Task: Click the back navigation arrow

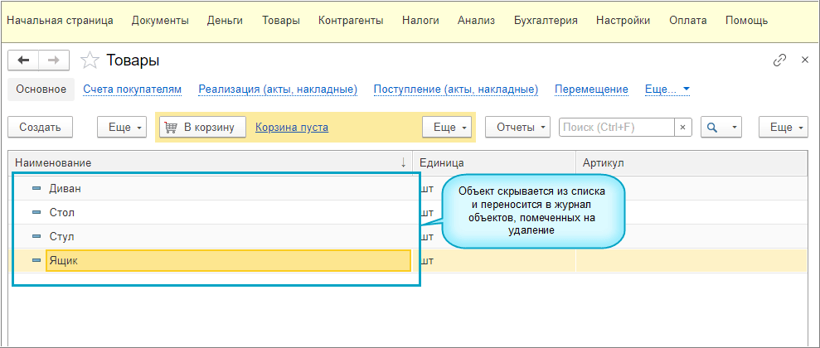Action: pos(23,60)
